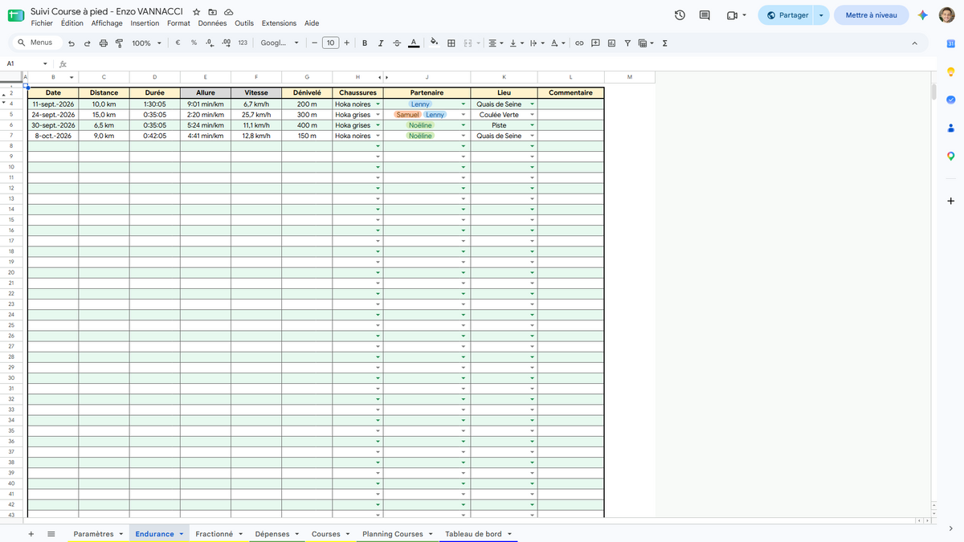Expand the Partager options arrow
The image size is (964, 542).
pos(821,15)
